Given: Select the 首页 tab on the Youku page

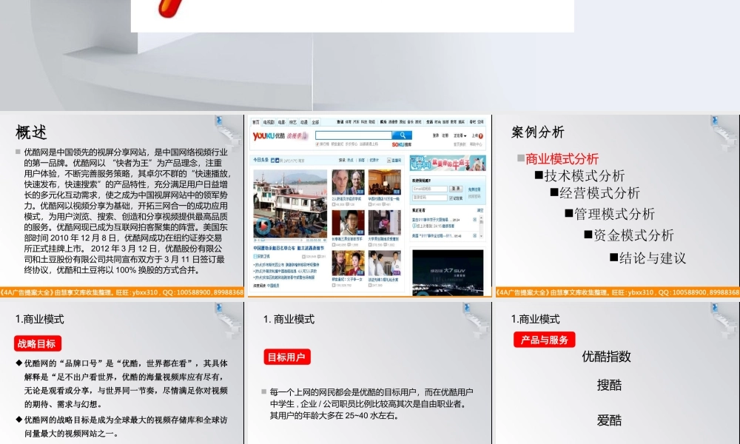Looking at the screenshot, I should click(256, 122).
